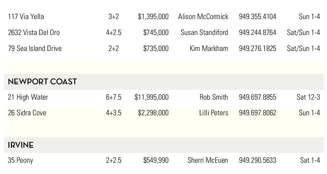Image resolution: width=327 pixels, height=174 pixels.
Task: Select the 2632 Vista Del Oro listing
Action: pos(34,32)
